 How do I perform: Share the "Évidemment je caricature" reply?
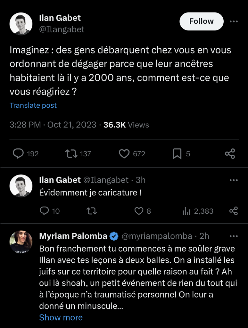[234, 211]
